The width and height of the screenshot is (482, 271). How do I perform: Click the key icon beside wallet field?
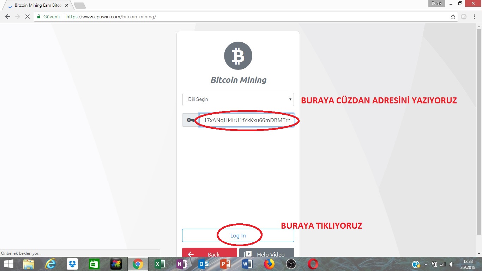pyautogui.click(x=191, y=120)
